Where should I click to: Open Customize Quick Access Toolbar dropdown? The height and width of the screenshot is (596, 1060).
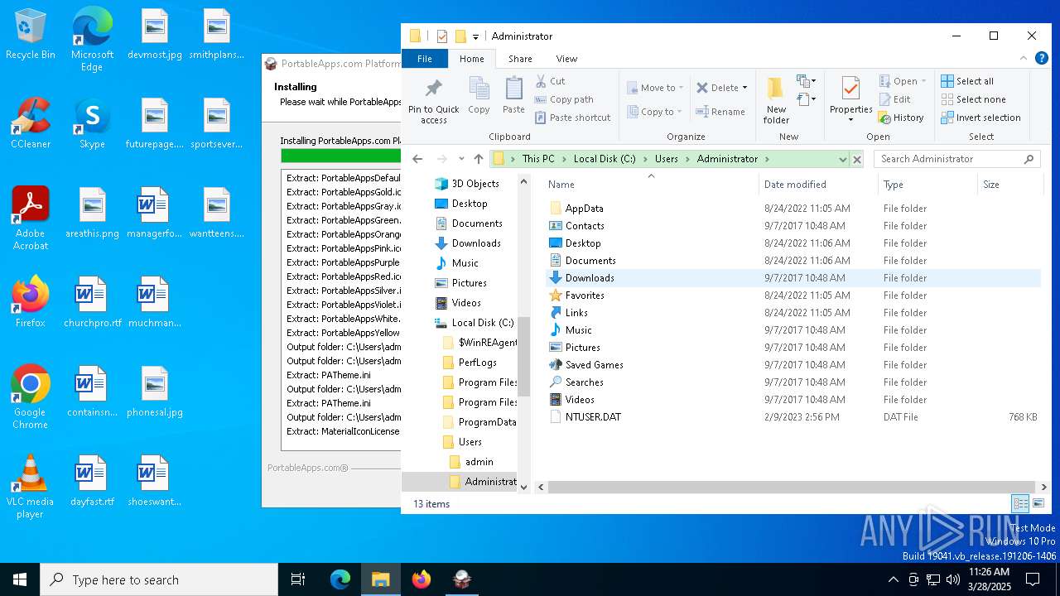click(475, 36)
